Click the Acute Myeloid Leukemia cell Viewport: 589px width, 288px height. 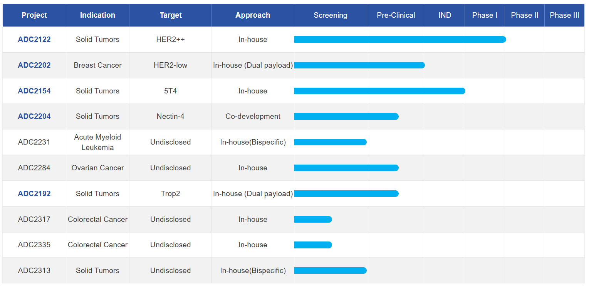tap(97, 142)
